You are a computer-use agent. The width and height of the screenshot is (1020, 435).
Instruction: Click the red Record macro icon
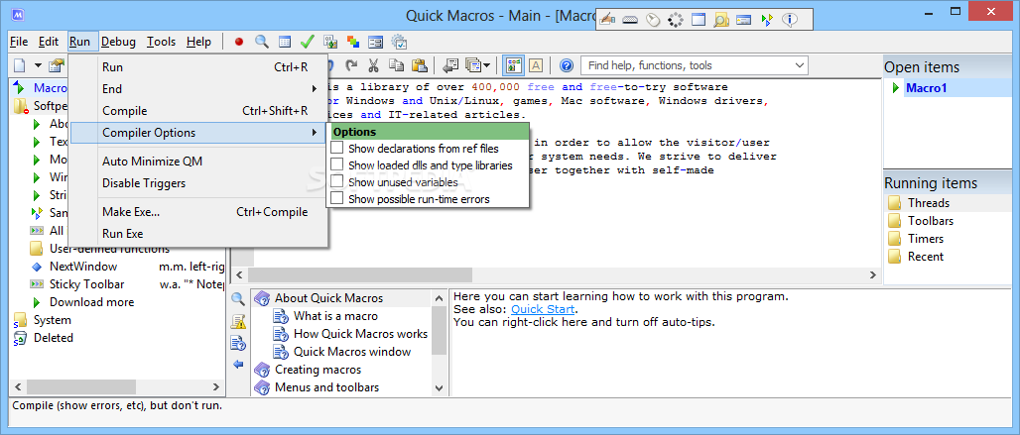click(x=239, y=42)
